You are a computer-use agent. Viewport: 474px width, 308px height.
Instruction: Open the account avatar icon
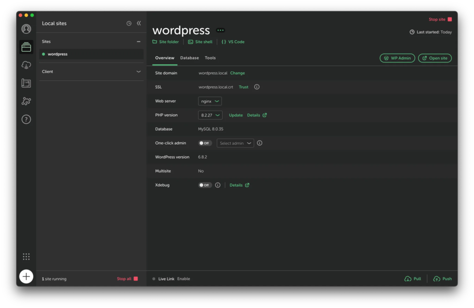26,29
